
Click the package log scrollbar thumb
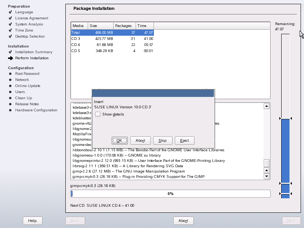click(x=267, y=163)
